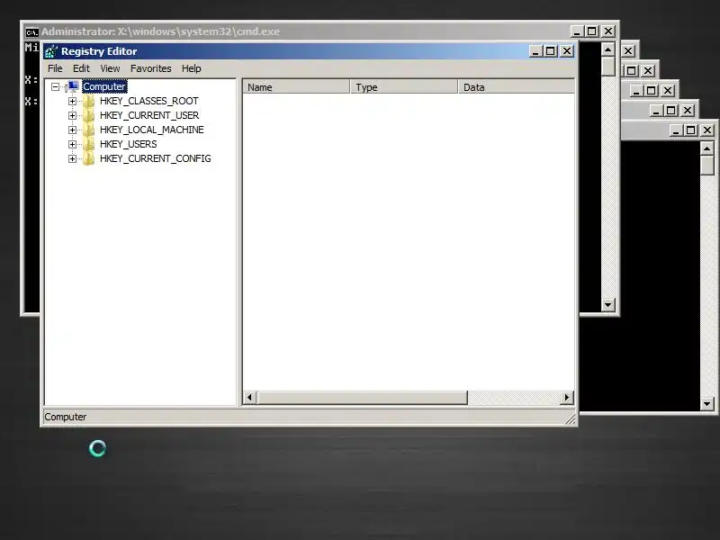Select HKEY_CURRENT_USER in the tree
Screen dimensions: 720x540
[149, 115]
